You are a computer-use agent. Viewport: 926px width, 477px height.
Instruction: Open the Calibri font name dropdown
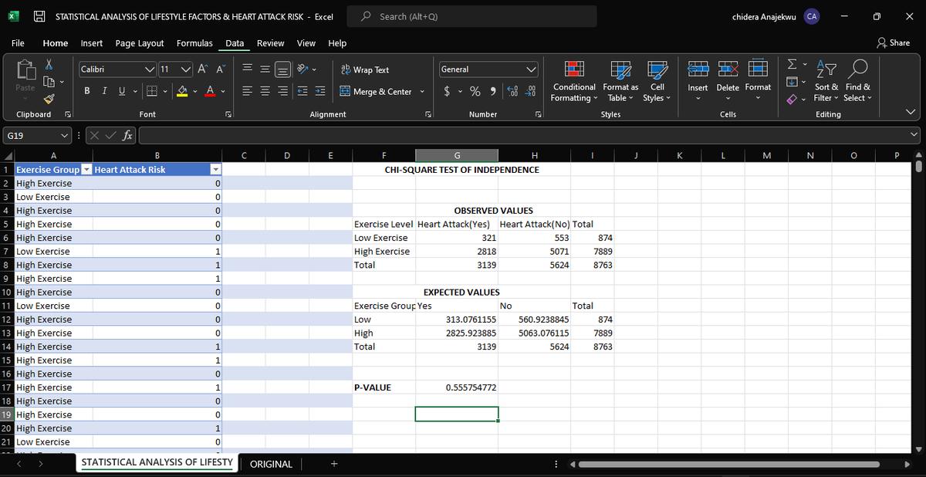149,69
